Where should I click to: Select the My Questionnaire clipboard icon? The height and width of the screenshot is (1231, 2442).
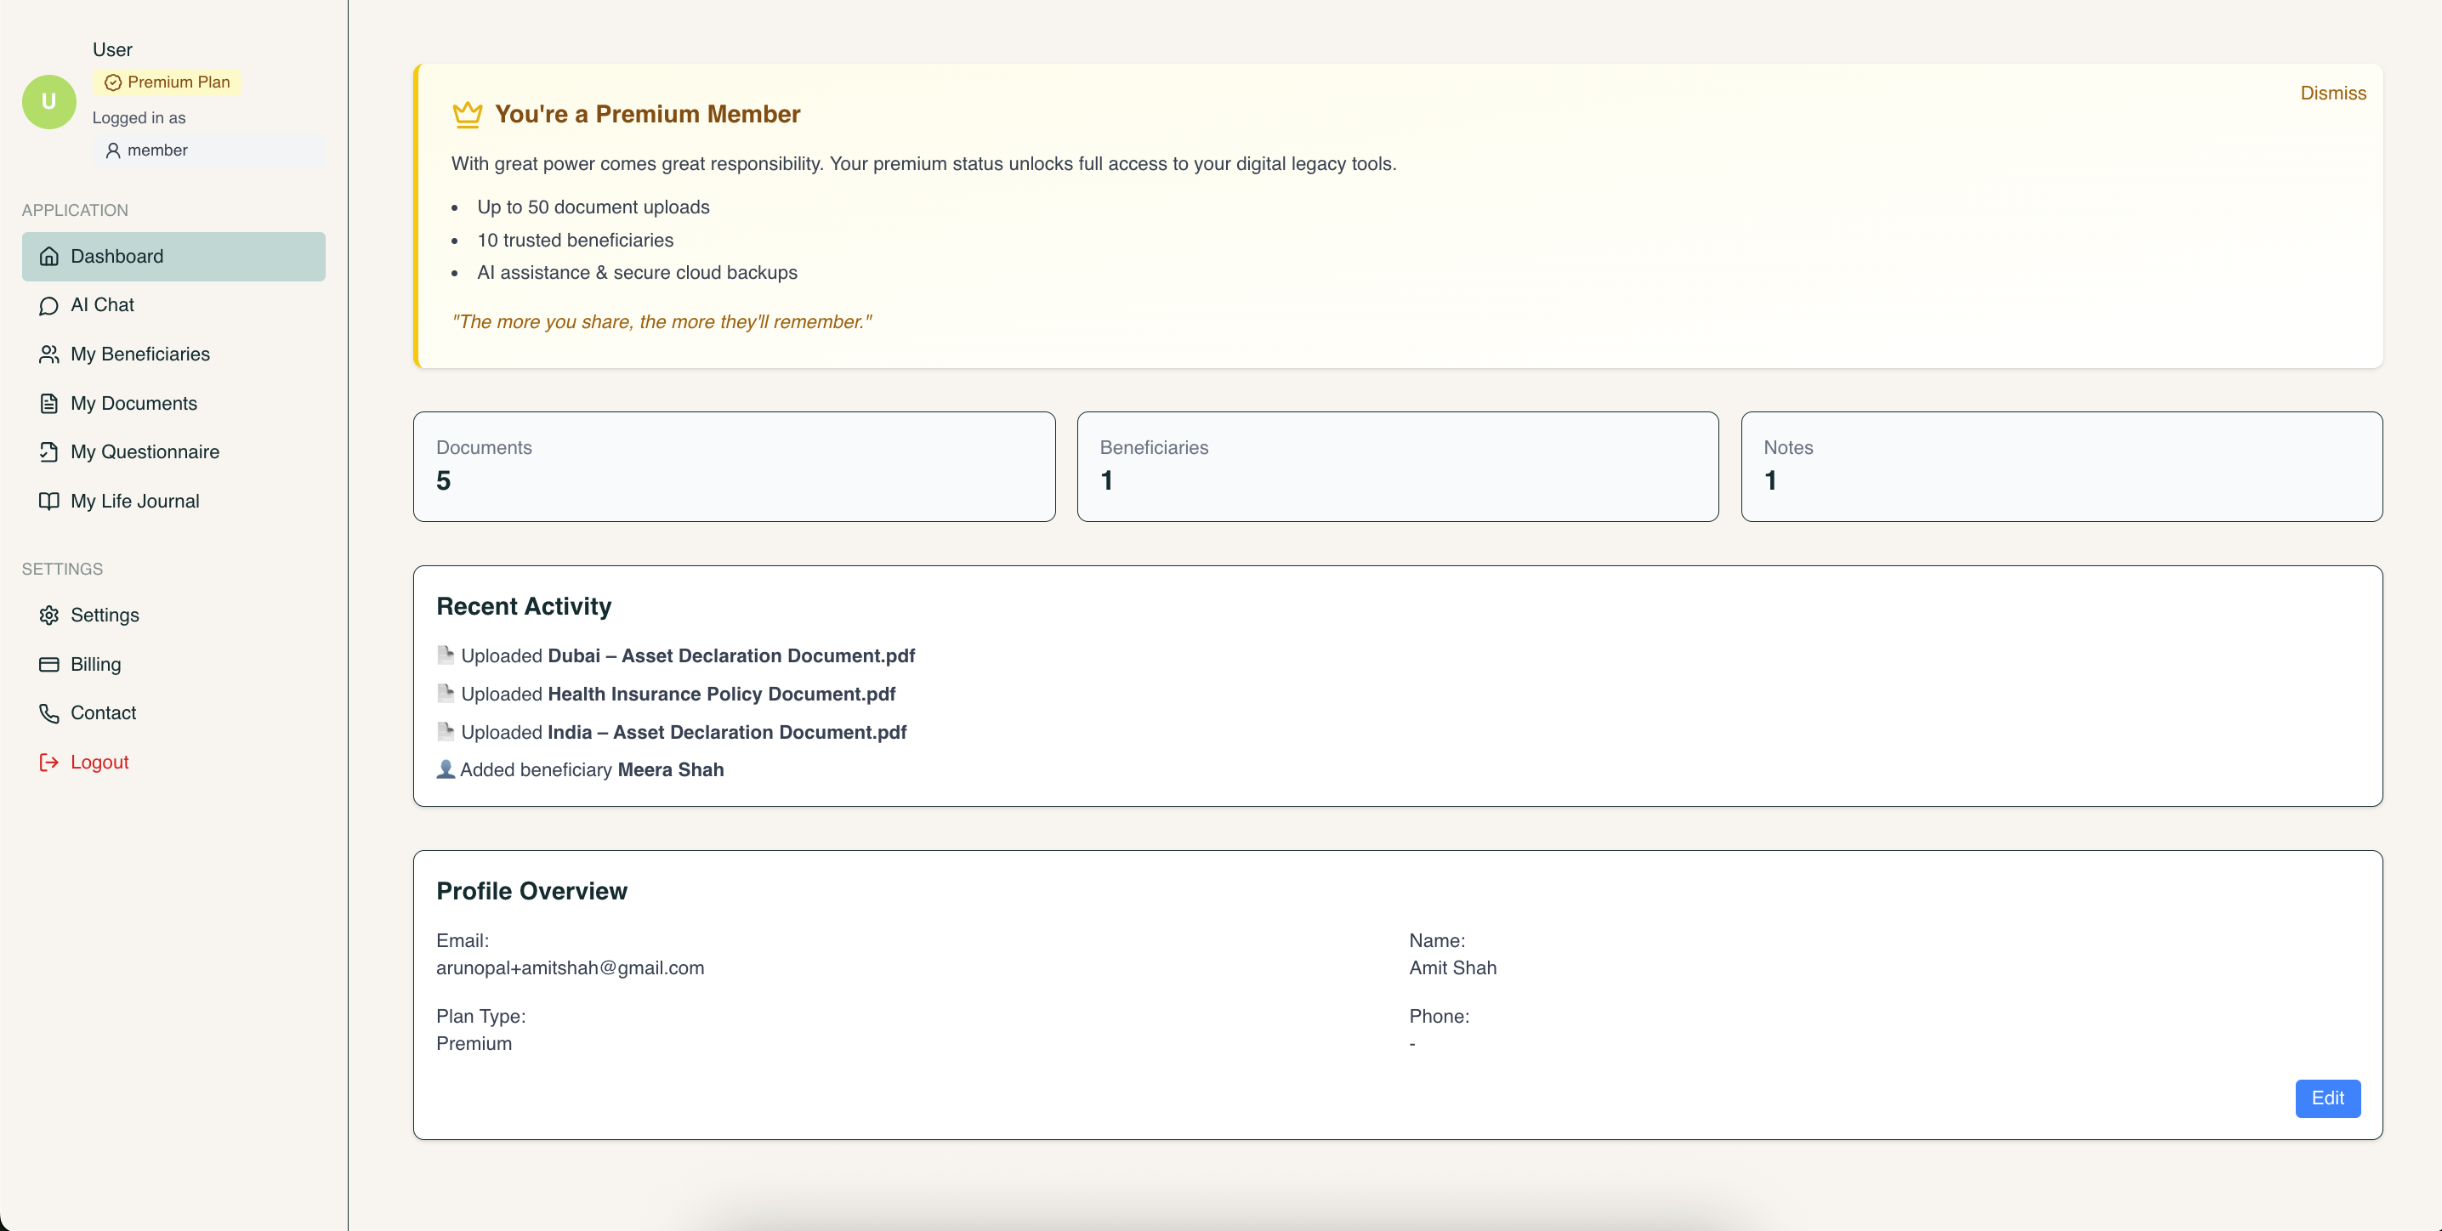point(49,452)
